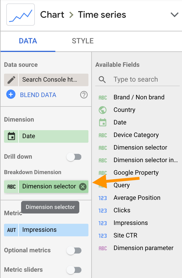Click the globe icon beside Country
182x278 pixels.
[x=102, y=110]
